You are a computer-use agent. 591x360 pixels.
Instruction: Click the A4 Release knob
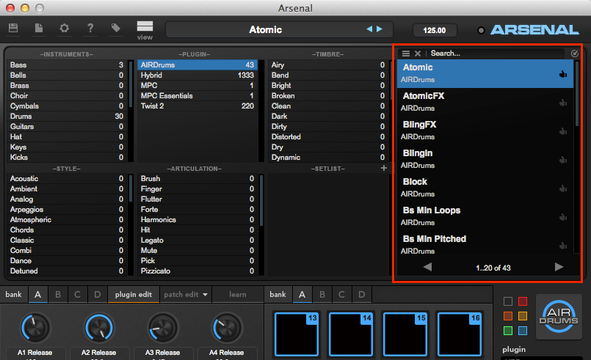point(226,328)
